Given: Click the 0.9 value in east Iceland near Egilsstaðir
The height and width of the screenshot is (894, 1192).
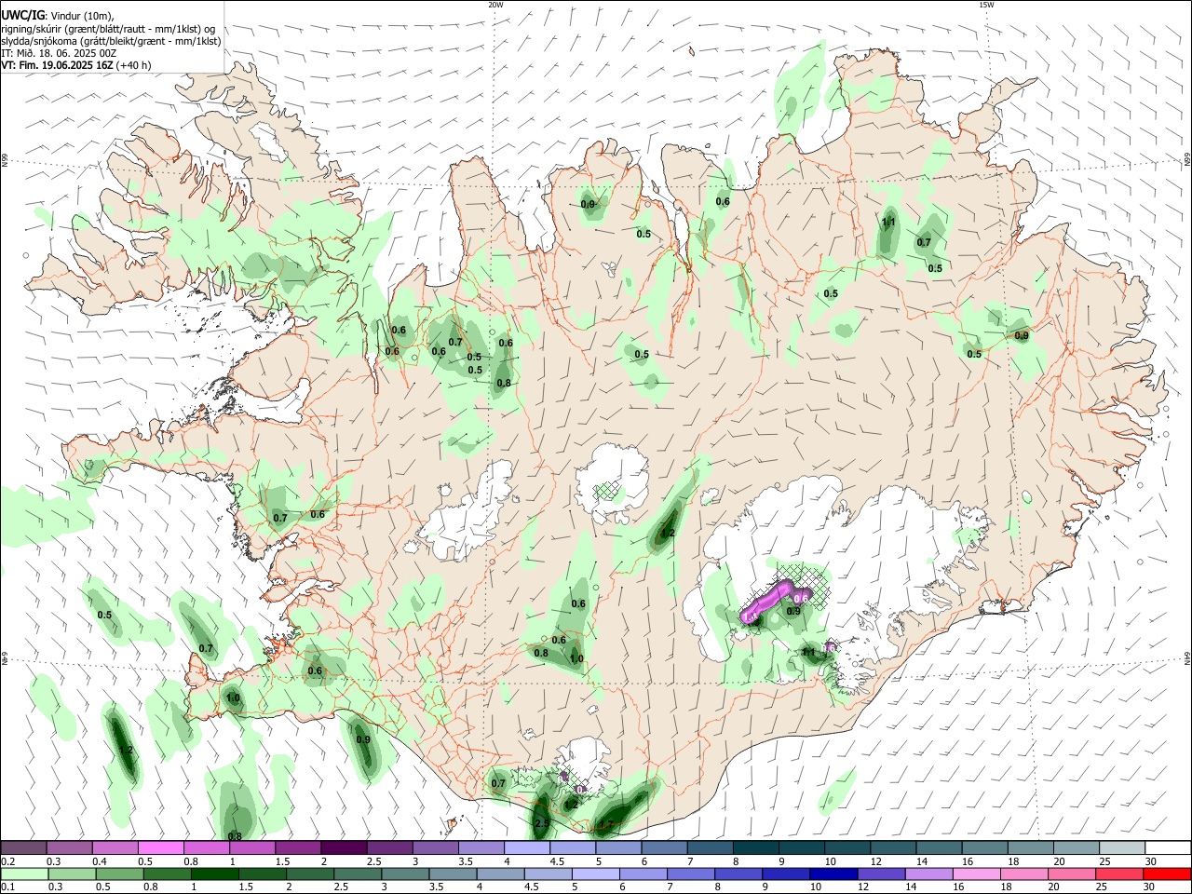Looking at the screenshot, I should coord(1022,335).
